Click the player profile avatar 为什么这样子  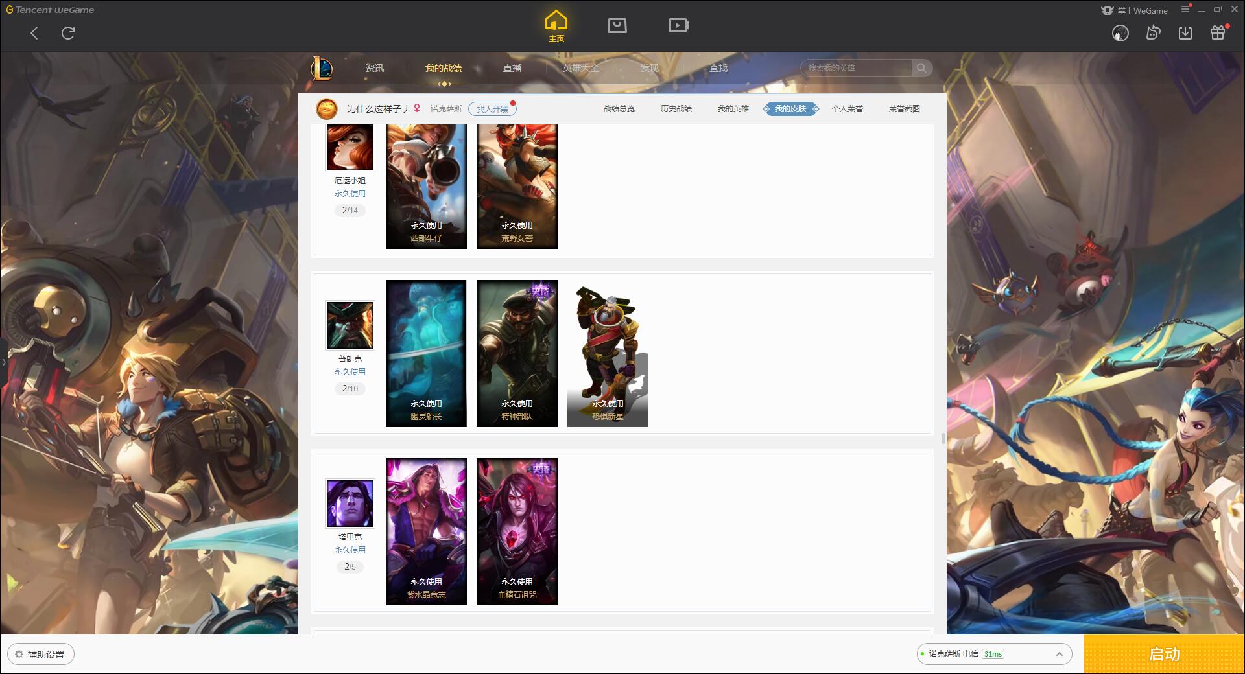[327, 109]
